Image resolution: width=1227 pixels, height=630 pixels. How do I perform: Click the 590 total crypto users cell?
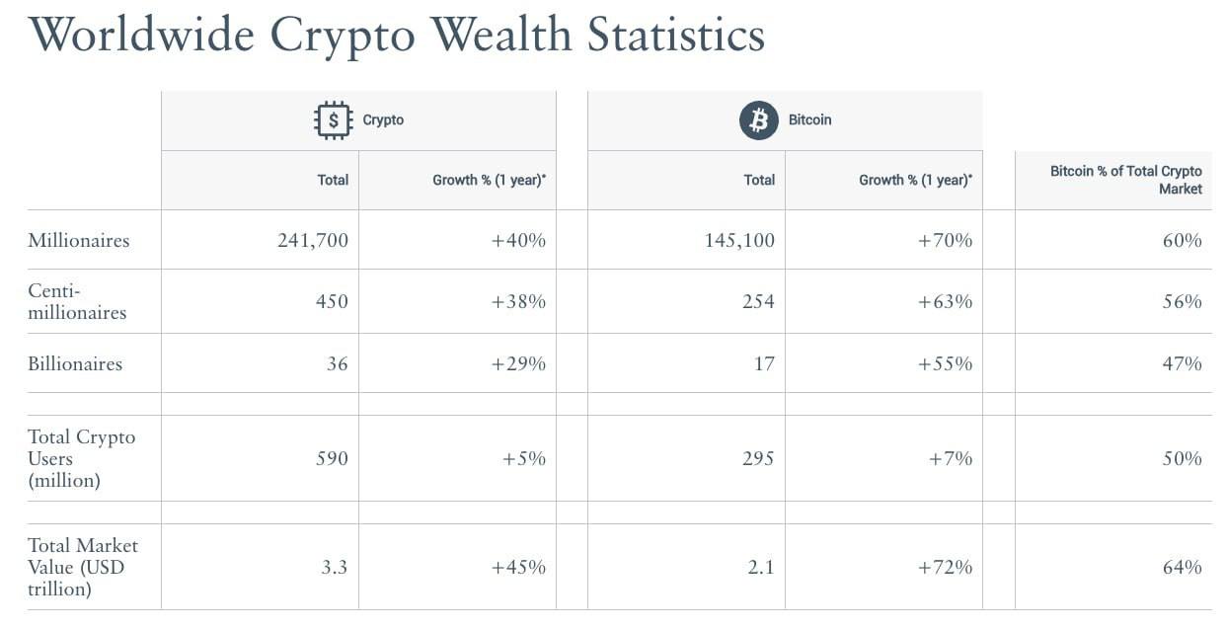click(260, 458)
